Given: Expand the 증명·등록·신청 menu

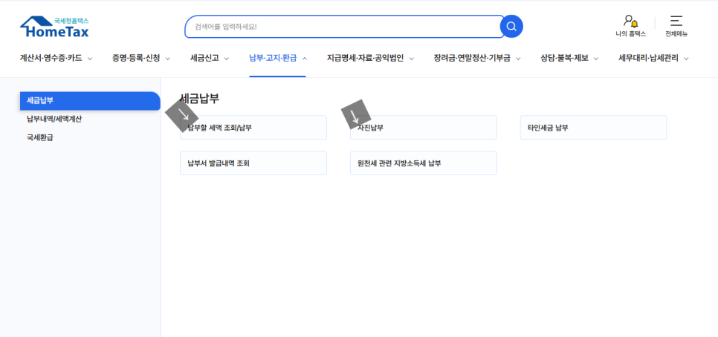Looking at the screenshot, I should (141, 58).
